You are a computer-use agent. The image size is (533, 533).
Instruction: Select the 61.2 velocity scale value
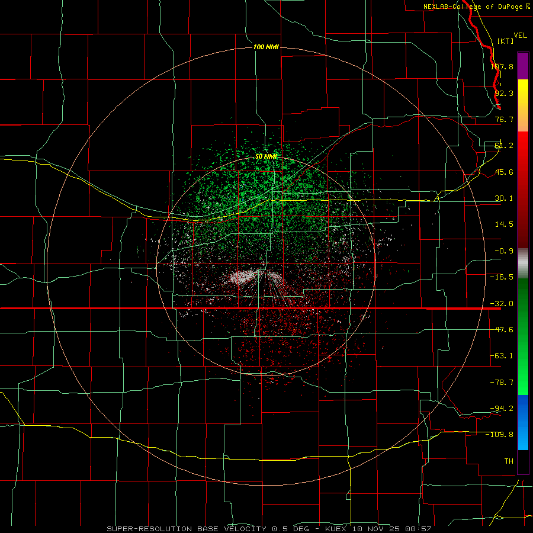click(504, 146)
